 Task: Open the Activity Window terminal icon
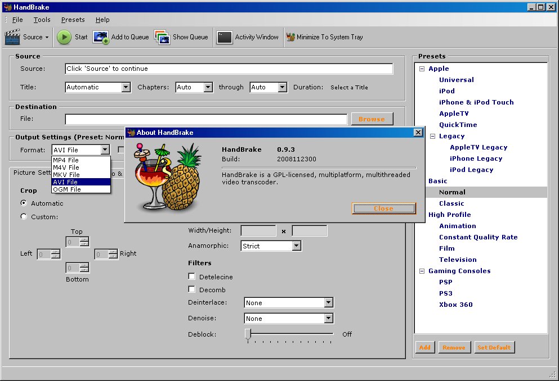224,37
